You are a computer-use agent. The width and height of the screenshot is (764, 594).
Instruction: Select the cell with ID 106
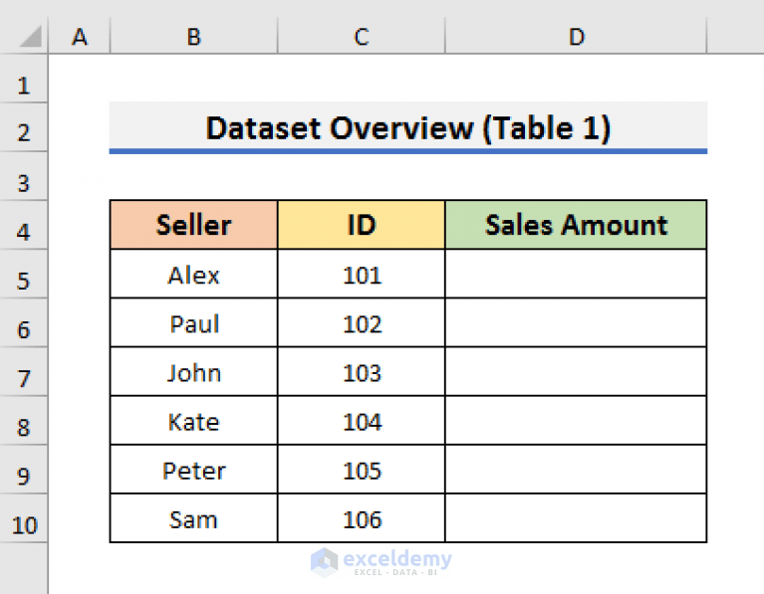click(x=361, y=518)
